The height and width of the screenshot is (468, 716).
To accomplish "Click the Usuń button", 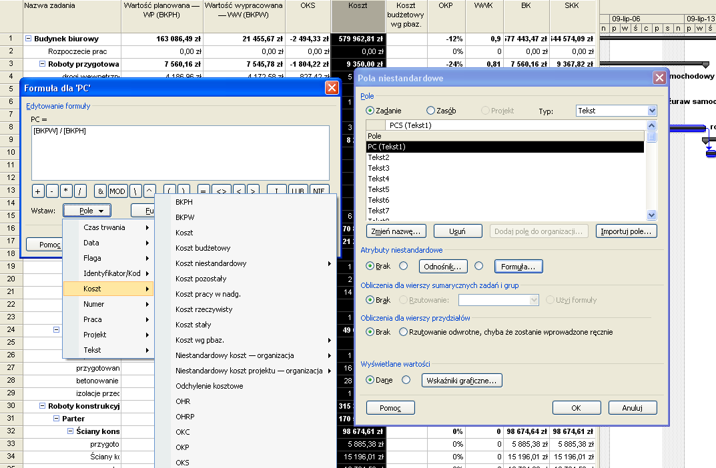I will coord(458,231).
